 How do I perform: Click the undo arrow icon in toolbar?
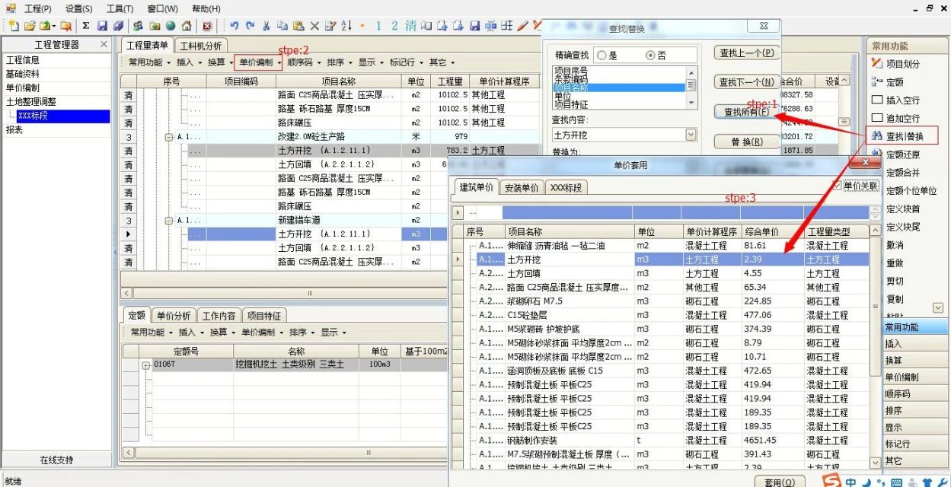pos(235,26)
